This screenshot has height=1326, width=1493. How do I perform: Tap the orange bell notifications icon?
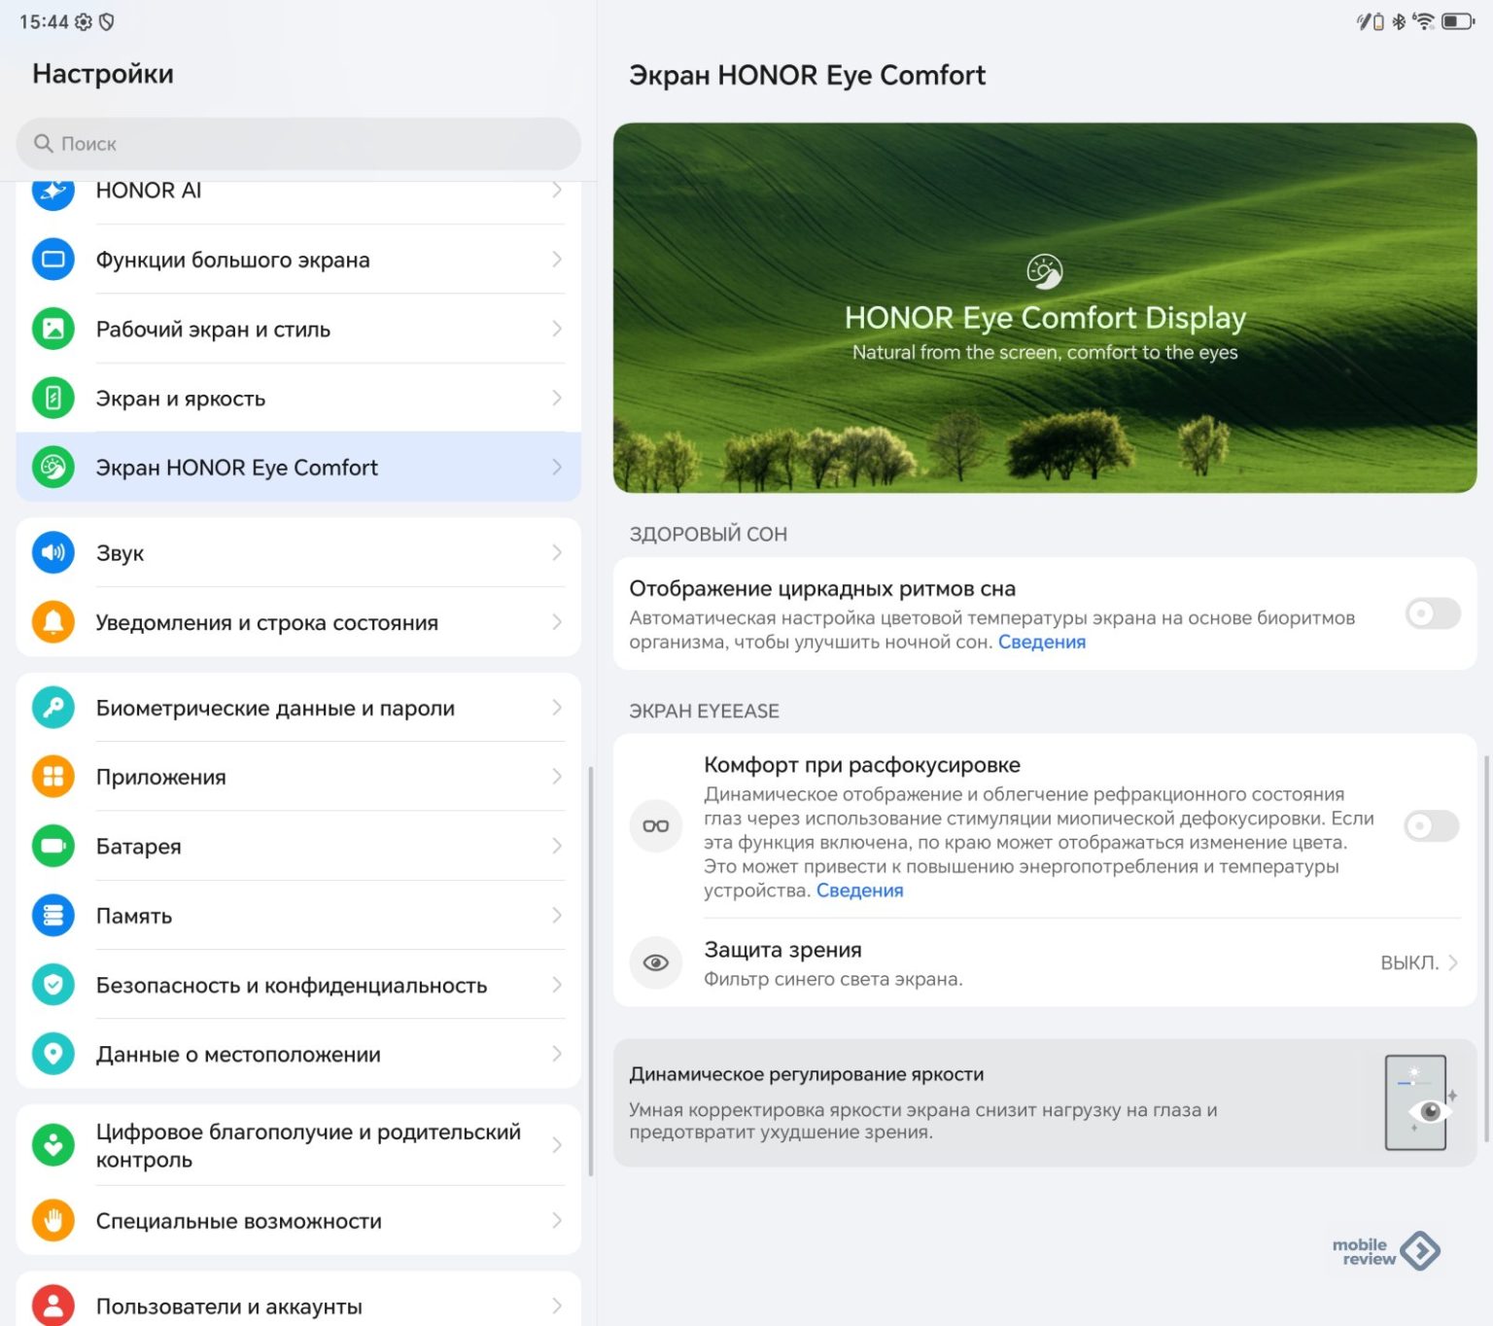click(x=53, y=622)
